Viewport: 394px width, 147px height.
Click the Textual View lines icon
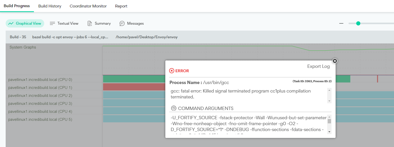tap(52, 23)
